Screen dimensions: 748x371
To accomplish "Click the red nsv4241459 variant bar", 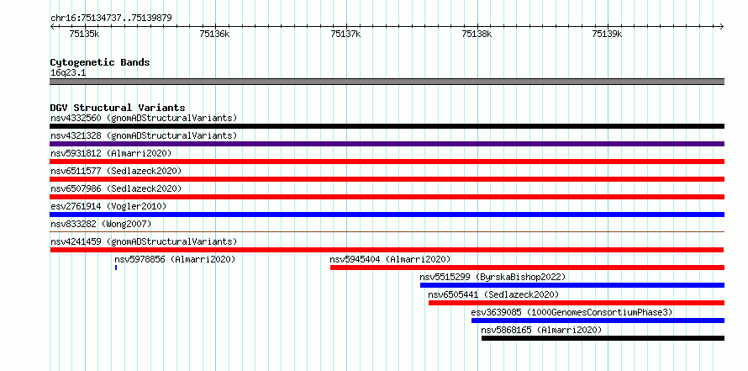I will pos(387,250).
